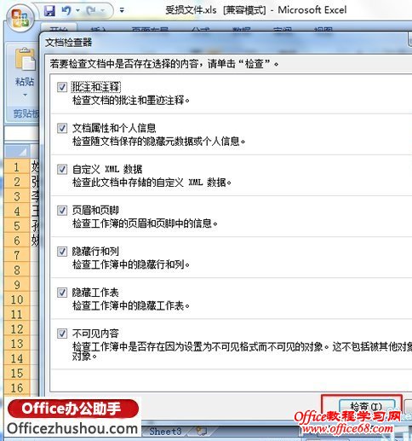Click the 页眉和页脚 label text
Image resolution: width=412 pixels, height=441 pixels.
pyautogui.click(x=95, y=211)
